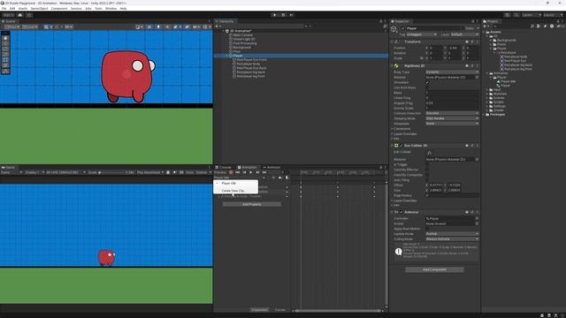The width and height of the screenshot is (566, 318).
Task: Toggle the Simulated checkbox in Rigidbody 2D
Action: [427, 82]
